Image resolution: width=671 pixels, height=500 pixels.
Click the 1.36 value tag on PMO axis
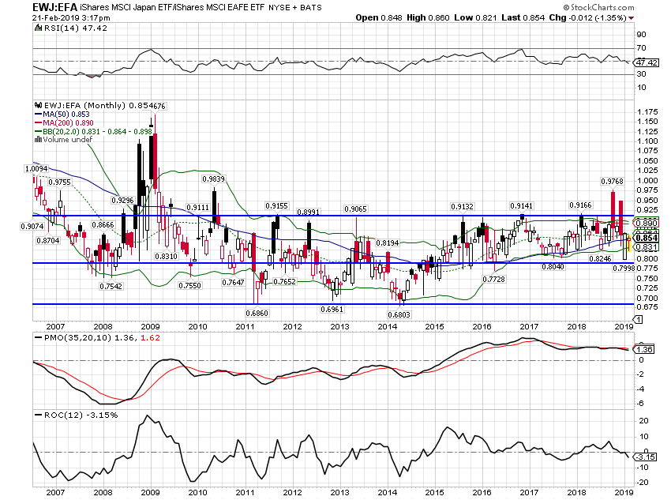[x=644, y=350]
